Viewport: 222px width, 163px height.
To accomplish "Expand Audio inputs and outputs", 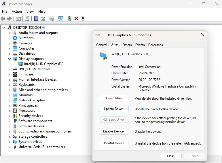I will (9, 33).
